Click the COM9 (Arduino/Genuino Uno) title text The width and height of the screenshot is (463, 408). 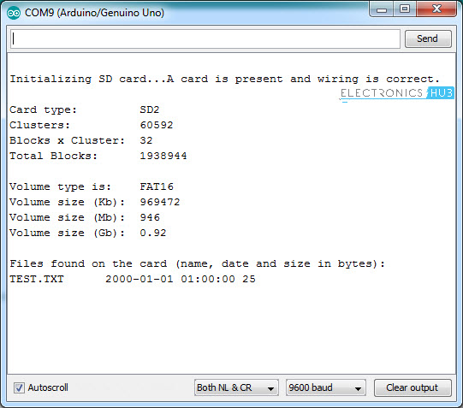[x=94, y=13]
